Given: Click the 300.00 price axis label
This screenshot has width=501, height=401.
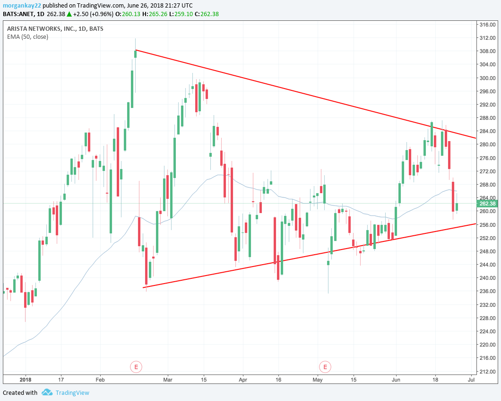Looking at the screenshot, I should pos(488,78).
